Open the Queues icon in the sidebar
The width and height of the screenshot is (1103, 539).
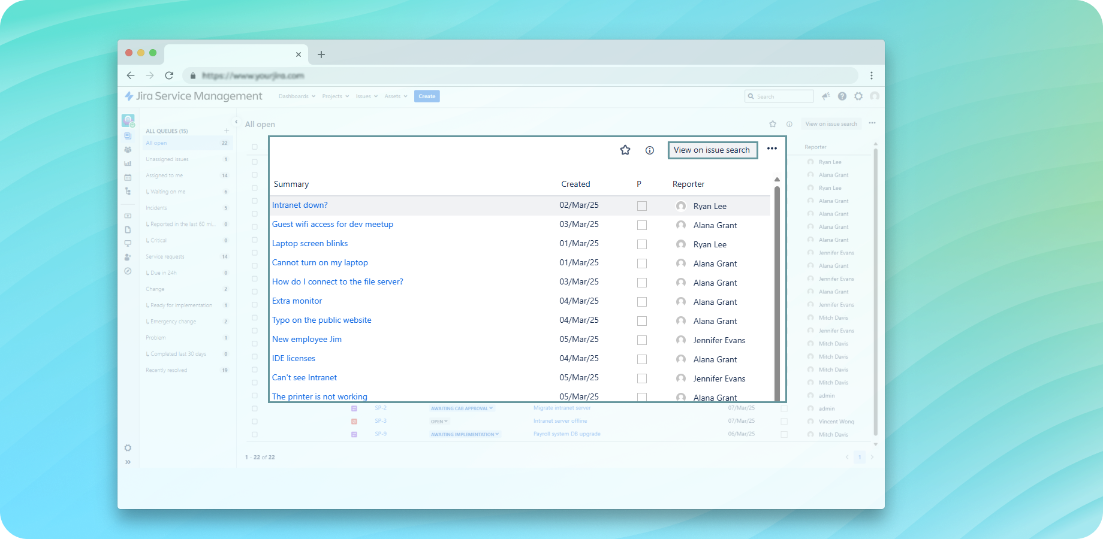coord(128,136)
